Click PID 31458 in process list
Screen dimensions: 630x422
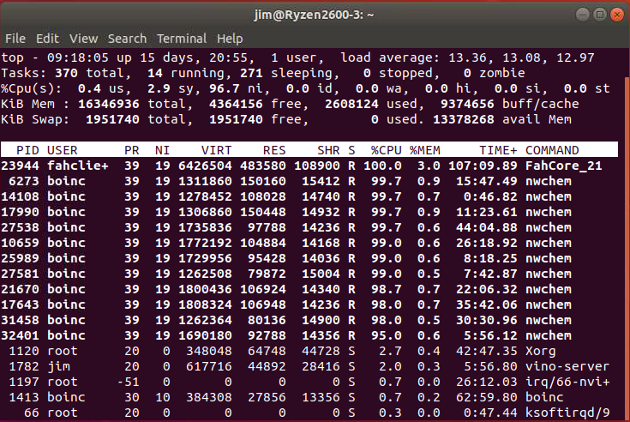20,320
